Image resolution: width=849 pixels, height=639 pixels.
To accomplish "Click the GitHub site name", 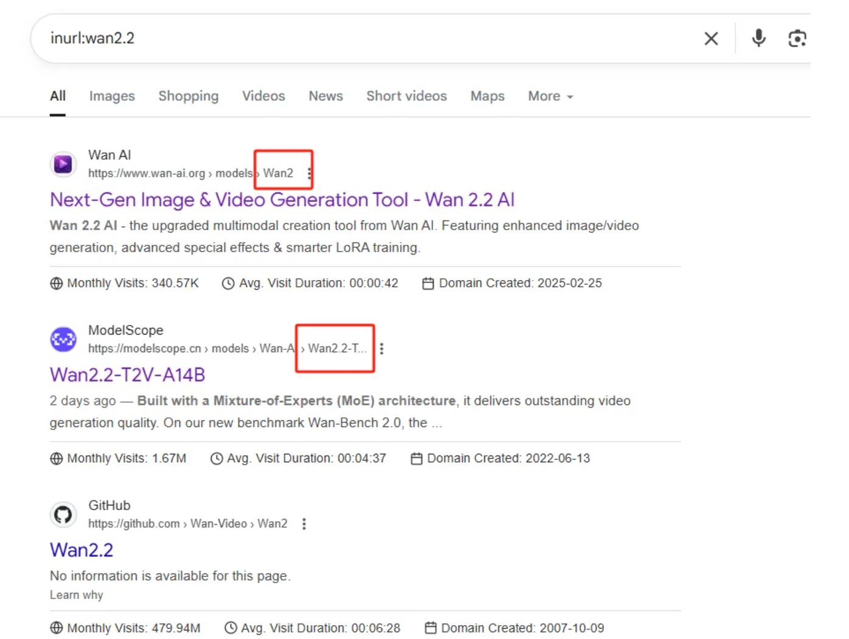I will pos(109,506).
